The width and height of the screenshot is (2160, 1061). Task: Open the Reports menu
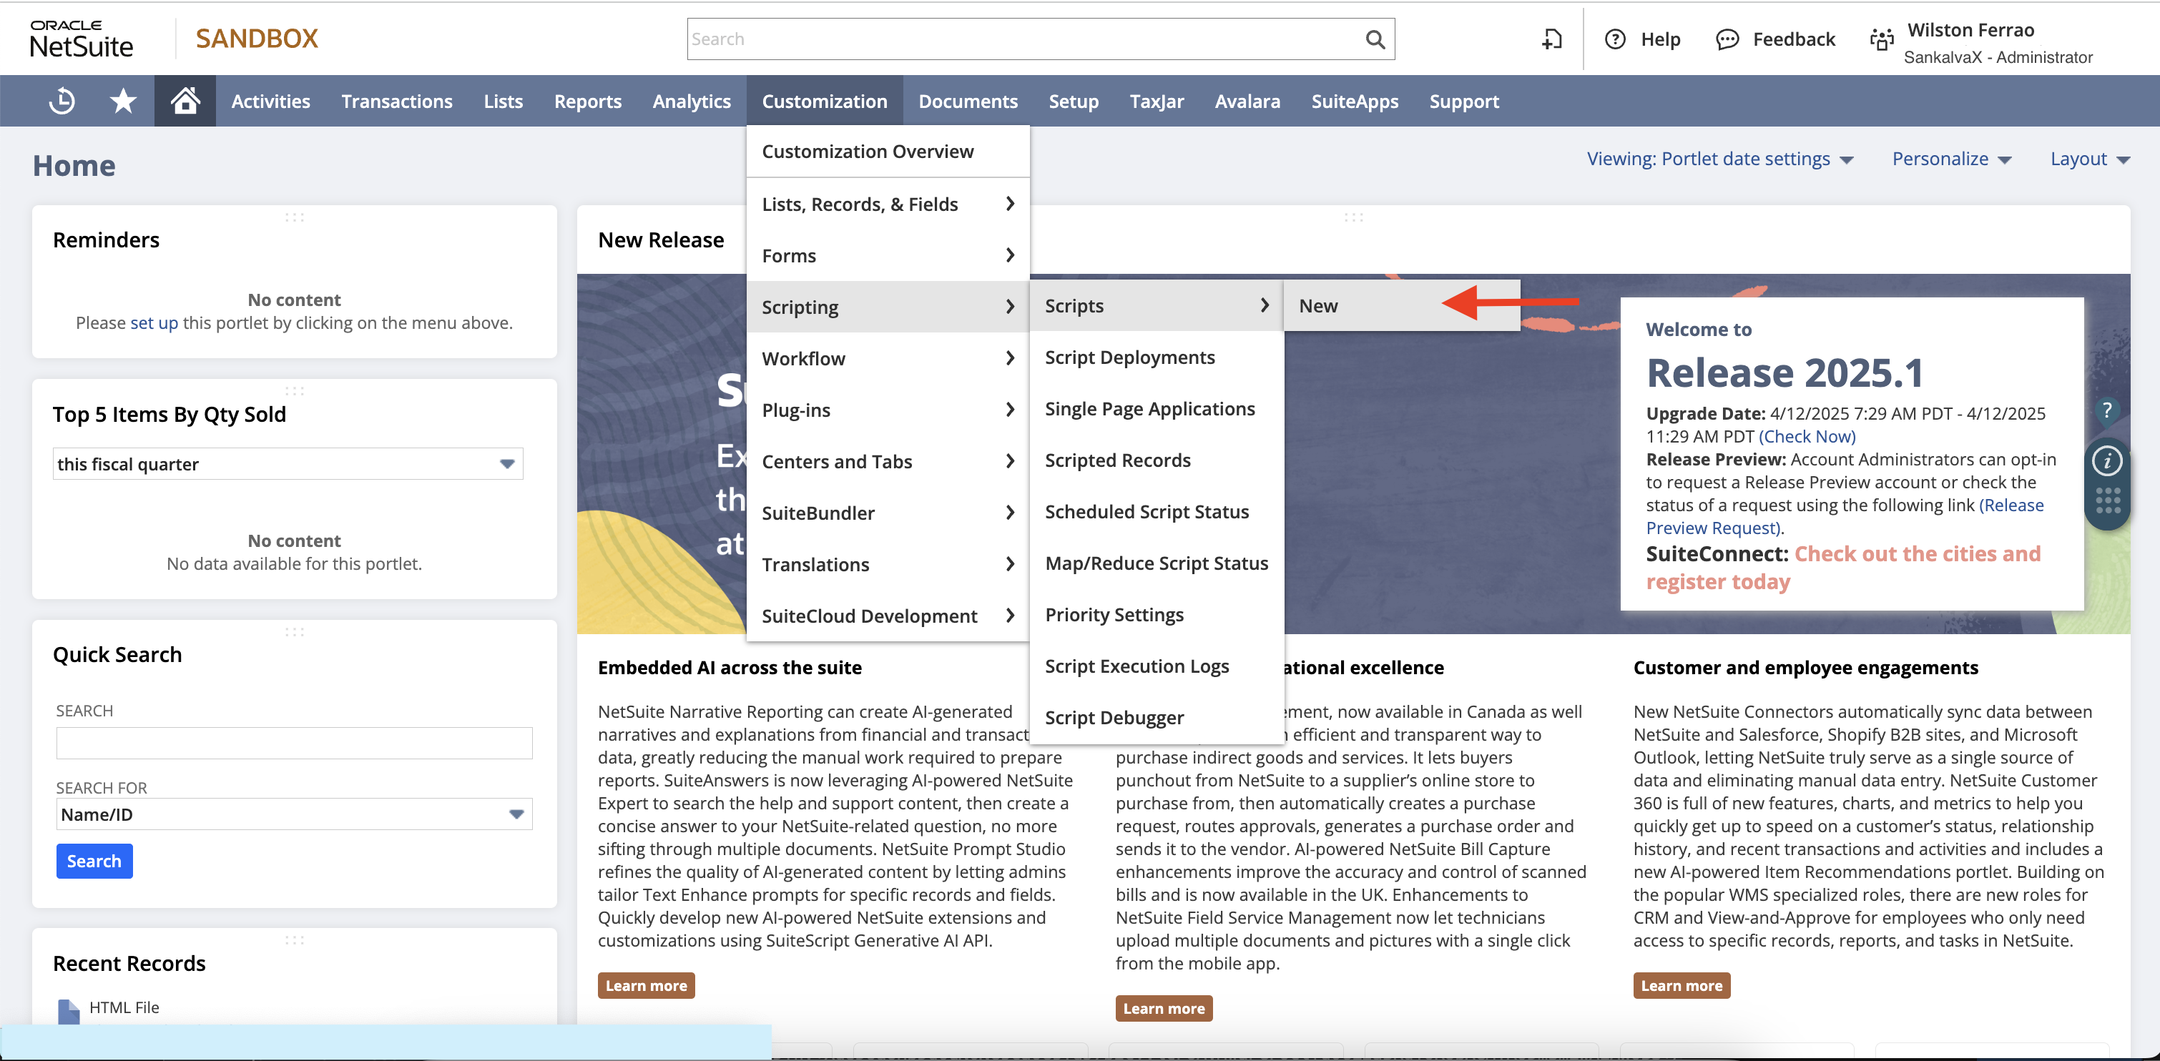coord(588,101)
